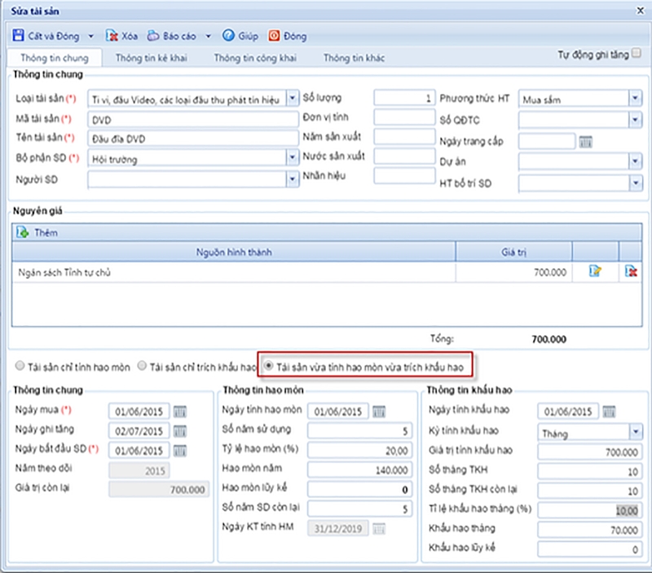Open the Cất và Đóng dropdown arrow
This screenshot has width=652, height=573.
click(90, 36)
